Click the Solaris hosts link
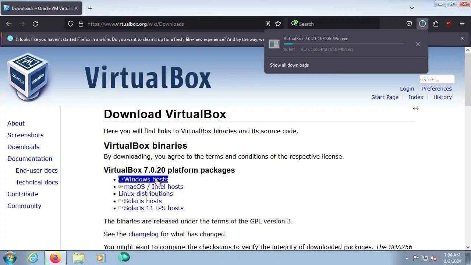This screenshot has height=265, width=471. pos(140,201)
